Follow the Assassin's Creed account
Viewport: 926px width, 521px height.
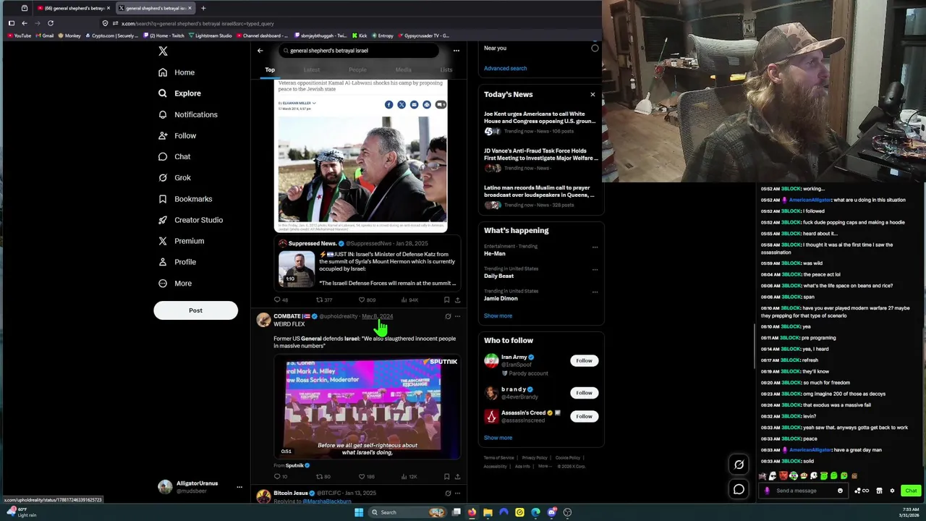tap(584, 416)
